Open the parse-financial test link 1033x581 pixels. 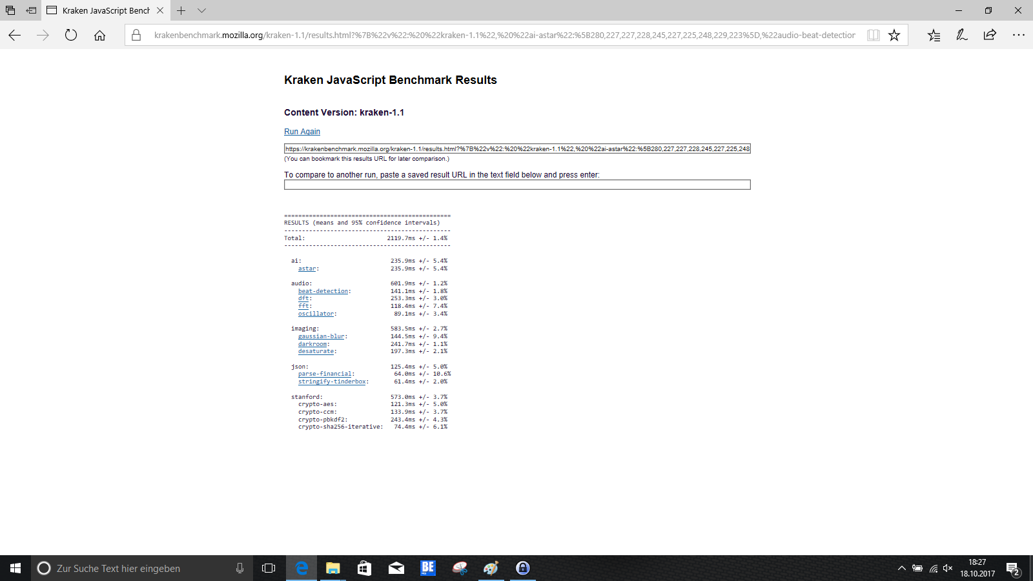(x=325, y=374)
